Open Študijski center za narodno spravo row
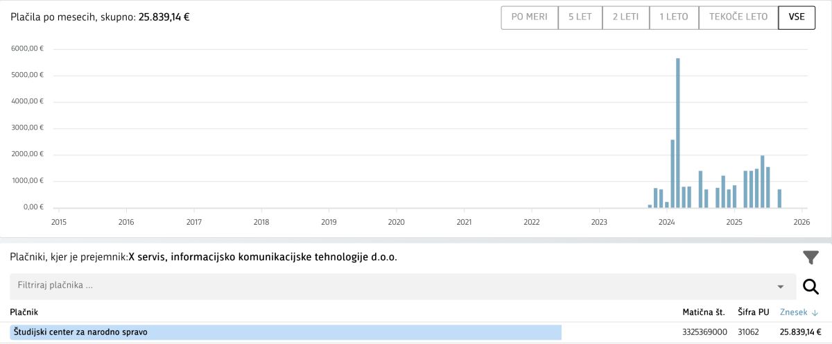 pyautogui.click(x=80, y=332)
